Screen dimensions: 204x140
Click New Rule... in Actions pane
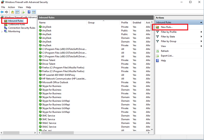pyautogui.click(x=167, y=27)
